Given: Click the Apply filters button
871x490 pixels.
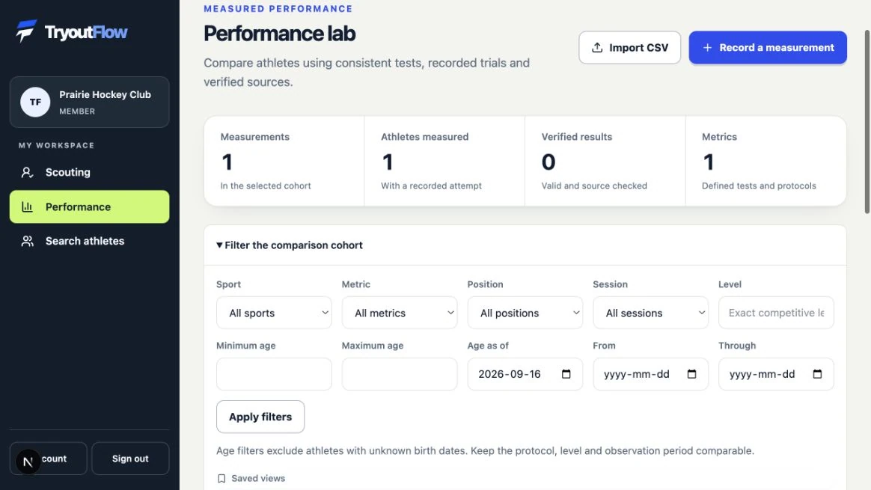Looking at the screenshot, I should coord(260,417).
